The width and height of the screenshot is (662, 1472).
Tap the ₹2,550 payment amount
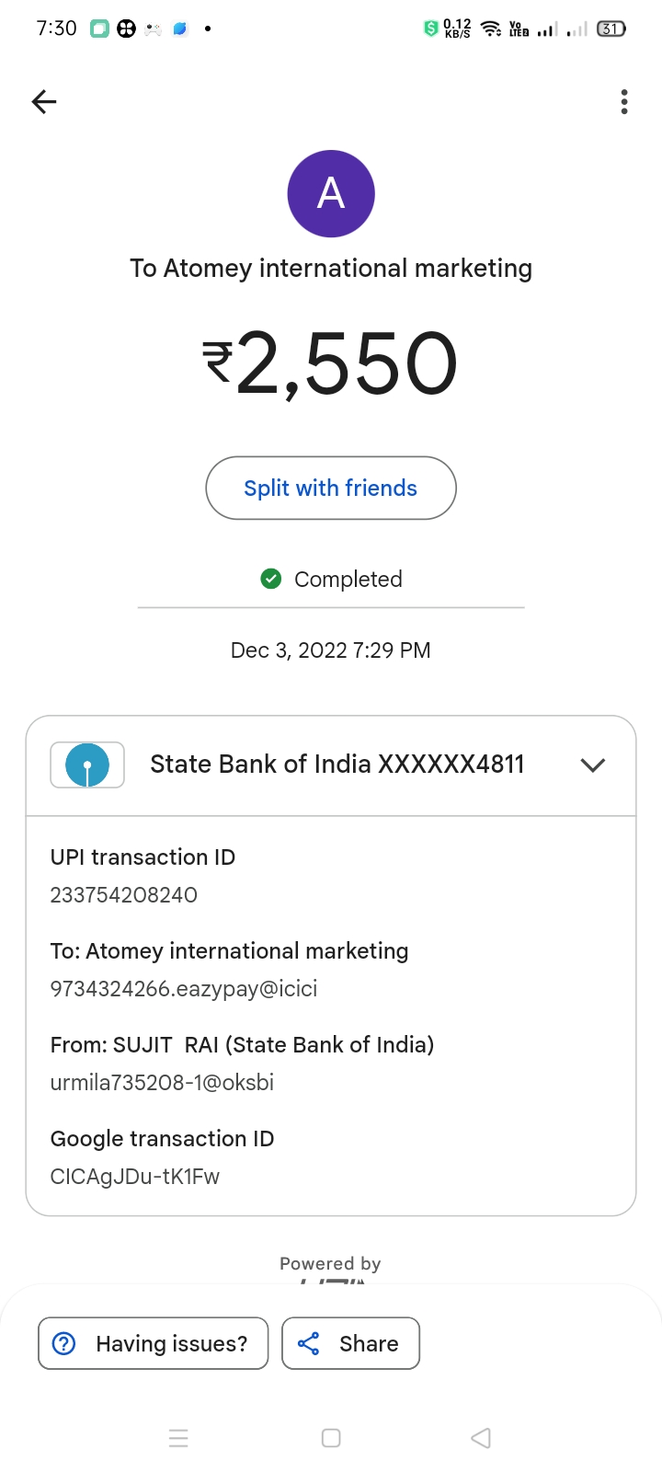click(x=331, y=363)
